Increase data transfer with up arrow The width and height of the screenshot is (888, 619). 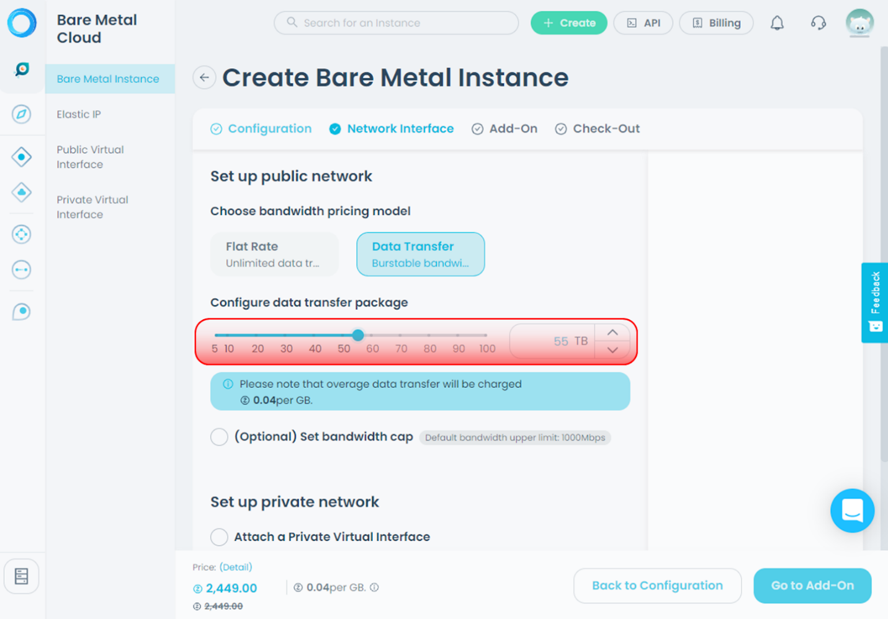point(612,333)
